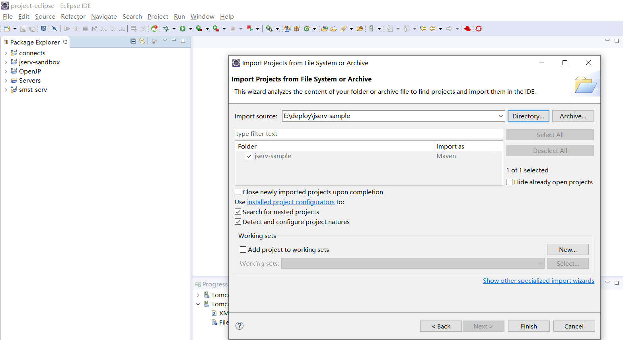Open the Navigate menu
This screenshot has height=340, width=623.
pyautogui.click(x=104, y=16)
